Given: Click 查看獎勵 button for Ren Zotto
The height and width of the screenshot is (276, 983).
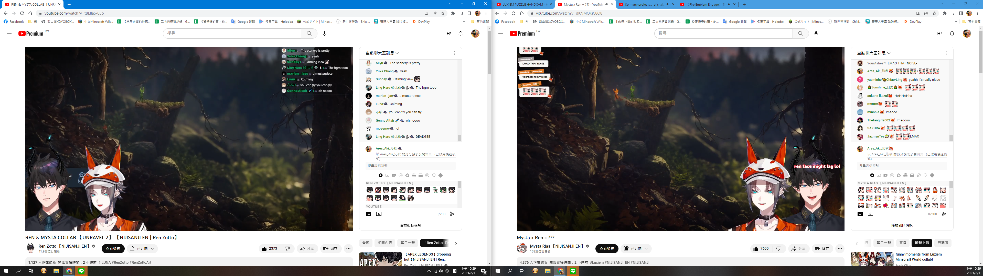Looking at the screenshot, I should pos(113,249).
